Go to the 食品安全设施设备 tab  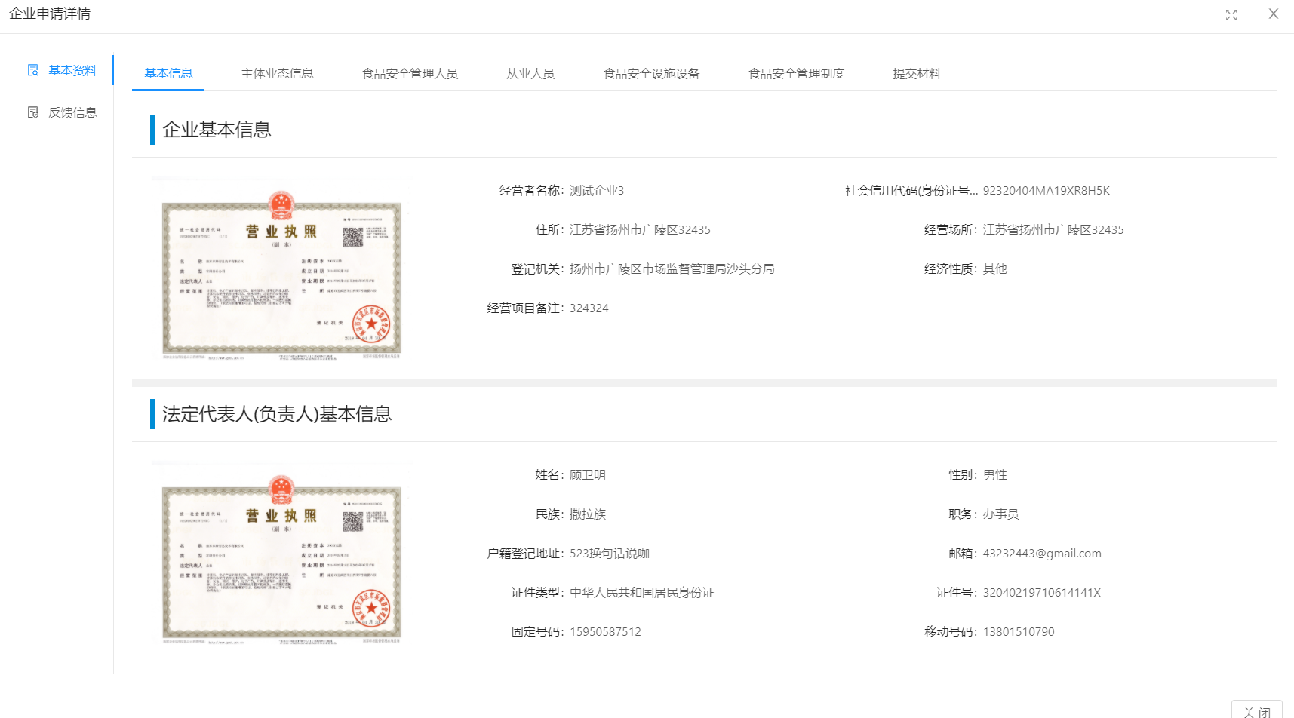(651, 73)
